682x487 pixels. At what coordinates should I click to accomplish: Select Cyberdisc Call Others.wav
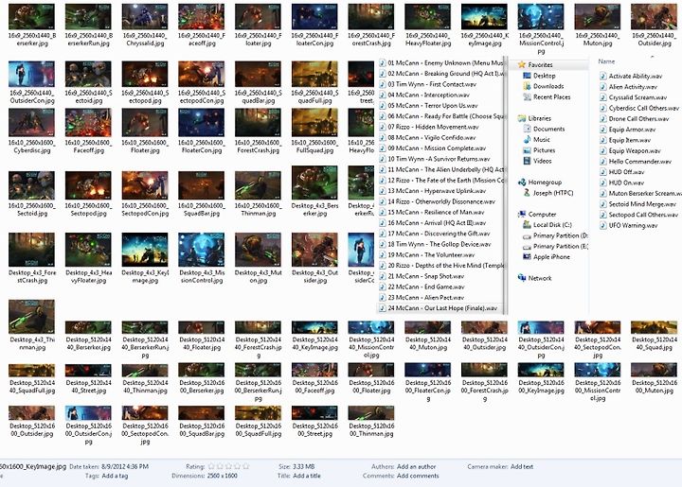(639, 108)
